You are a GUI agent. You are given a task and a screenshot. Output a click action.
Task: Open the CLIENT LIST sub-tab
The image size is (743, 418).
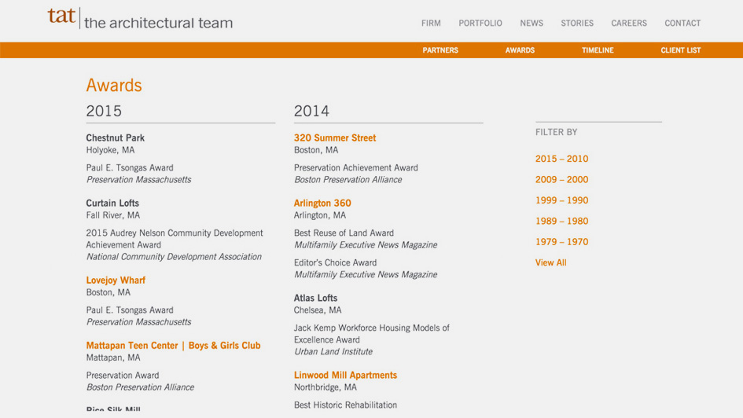[x=680, y=50]
